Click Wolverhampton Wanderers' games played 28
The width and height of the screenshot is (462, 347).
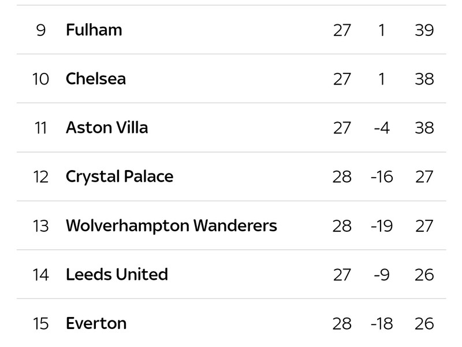tap(342, 226)
